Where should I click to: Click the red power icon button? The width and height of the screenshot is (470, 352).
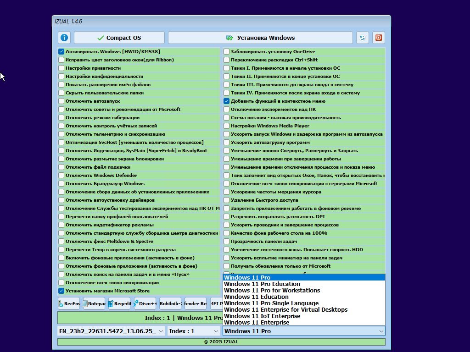click(379, 38)
